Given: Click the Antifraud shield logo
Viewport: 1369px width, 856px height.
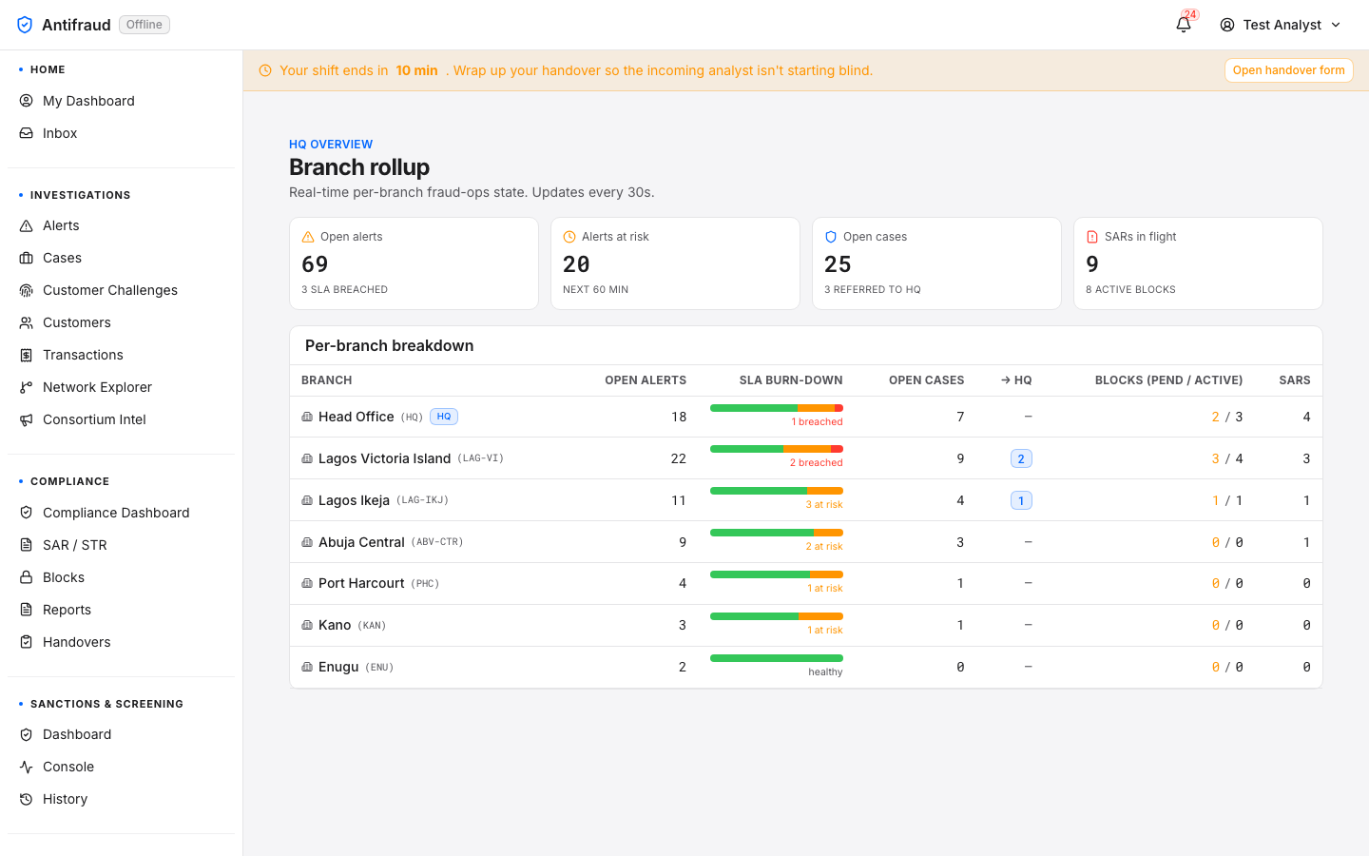Looking at the screenshot, I should click(x=25, y=25).
